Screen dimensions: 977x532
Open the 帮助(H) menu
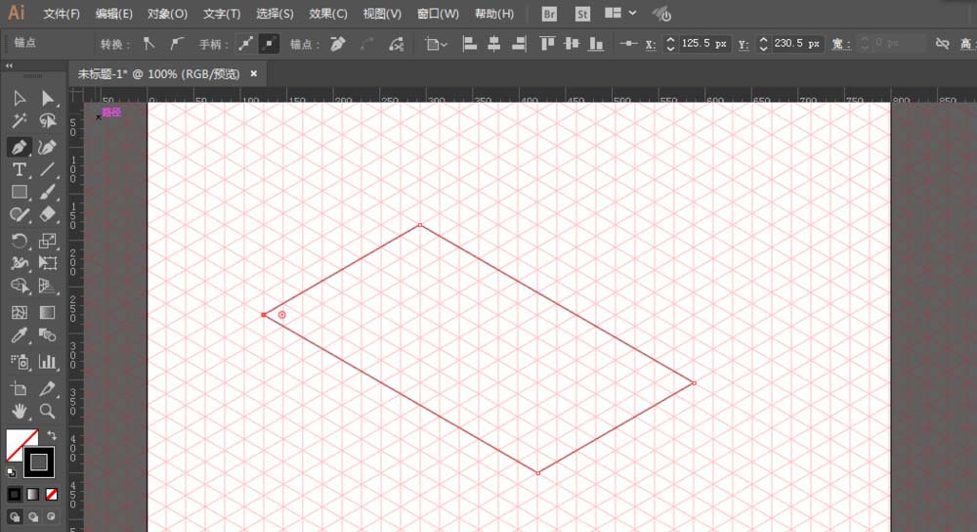(494, 13)
